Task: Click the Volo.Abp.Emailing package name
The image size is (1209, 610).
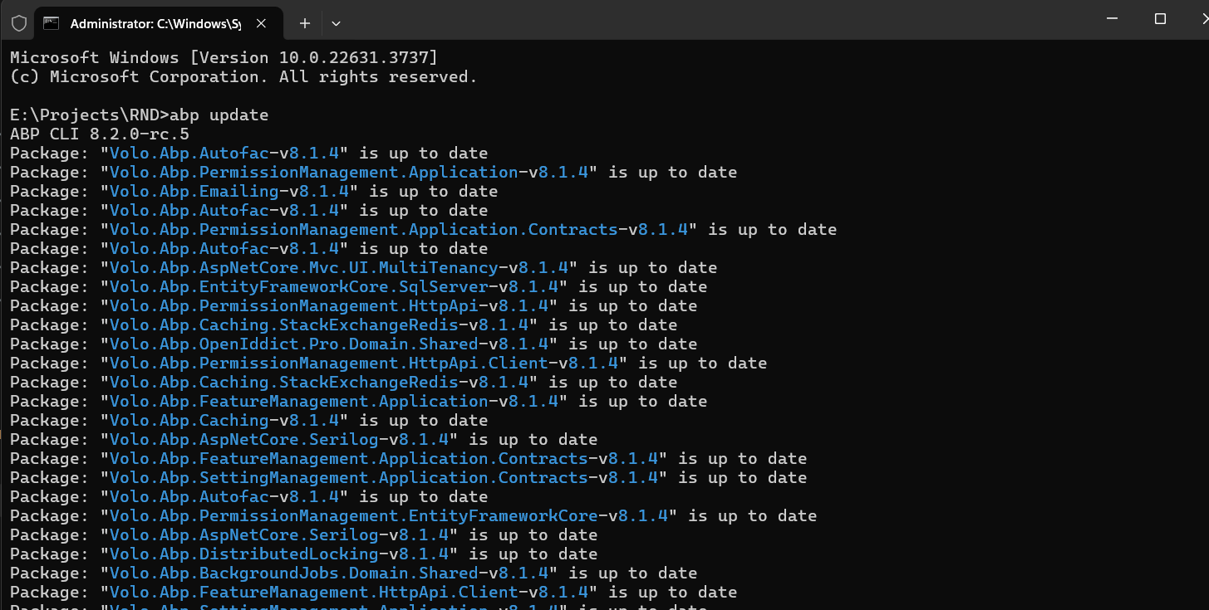Action: click(x=194, y=192)
